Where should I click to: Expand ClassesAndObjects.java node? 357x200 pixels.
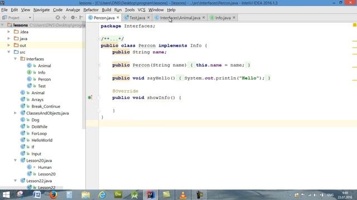click(x=15, y=113)
